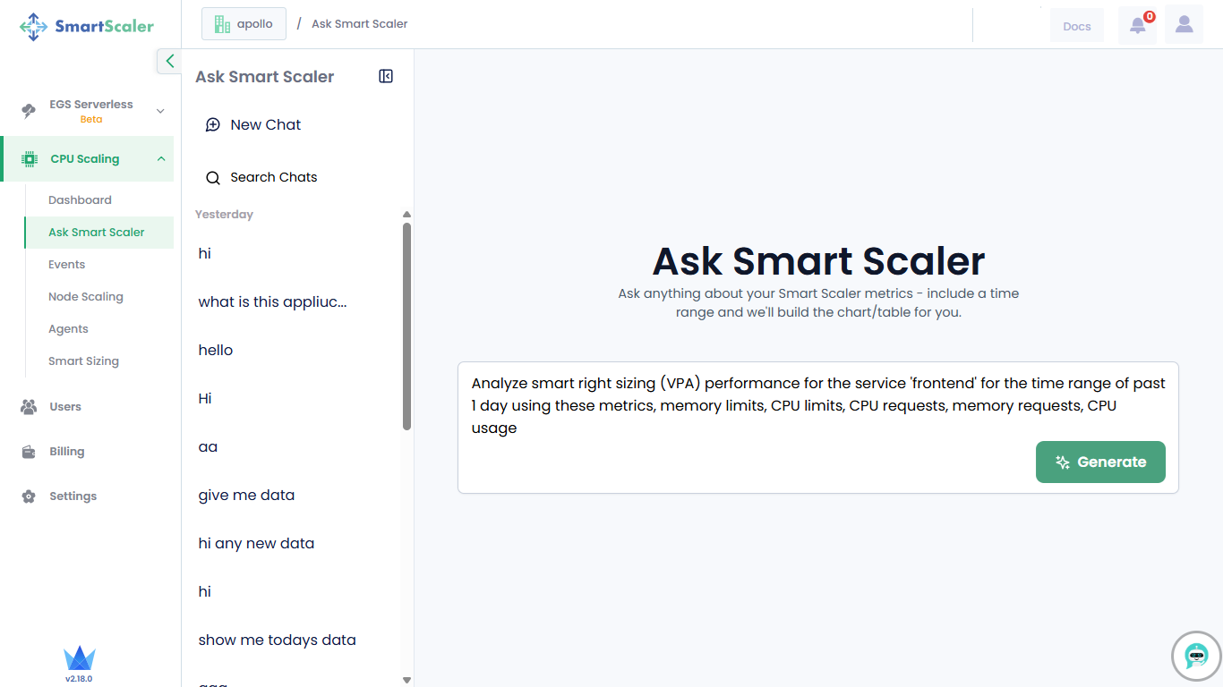Screen dimensions: 1223x687
Task: Expand the EGS Serverless menu chevron
Action: tap(160, 111)
